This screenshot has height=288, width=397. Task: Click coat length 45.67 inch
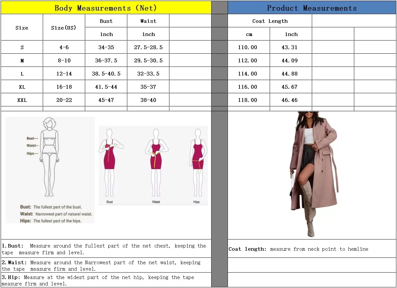pyautogui.click(x=291, y=87)
